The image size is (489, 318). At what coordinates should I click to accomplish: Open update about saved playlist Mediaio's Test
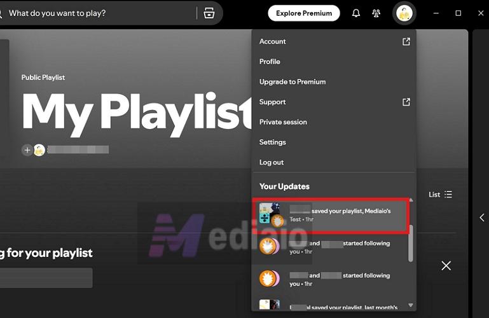click(x=331, y=215)
